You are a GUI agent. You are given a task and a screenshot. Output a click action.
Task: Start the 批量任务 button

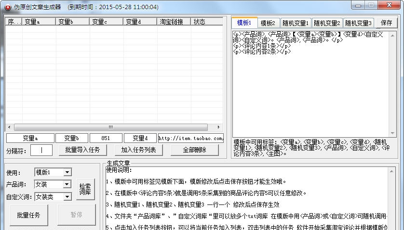click(x=28, y=215)
